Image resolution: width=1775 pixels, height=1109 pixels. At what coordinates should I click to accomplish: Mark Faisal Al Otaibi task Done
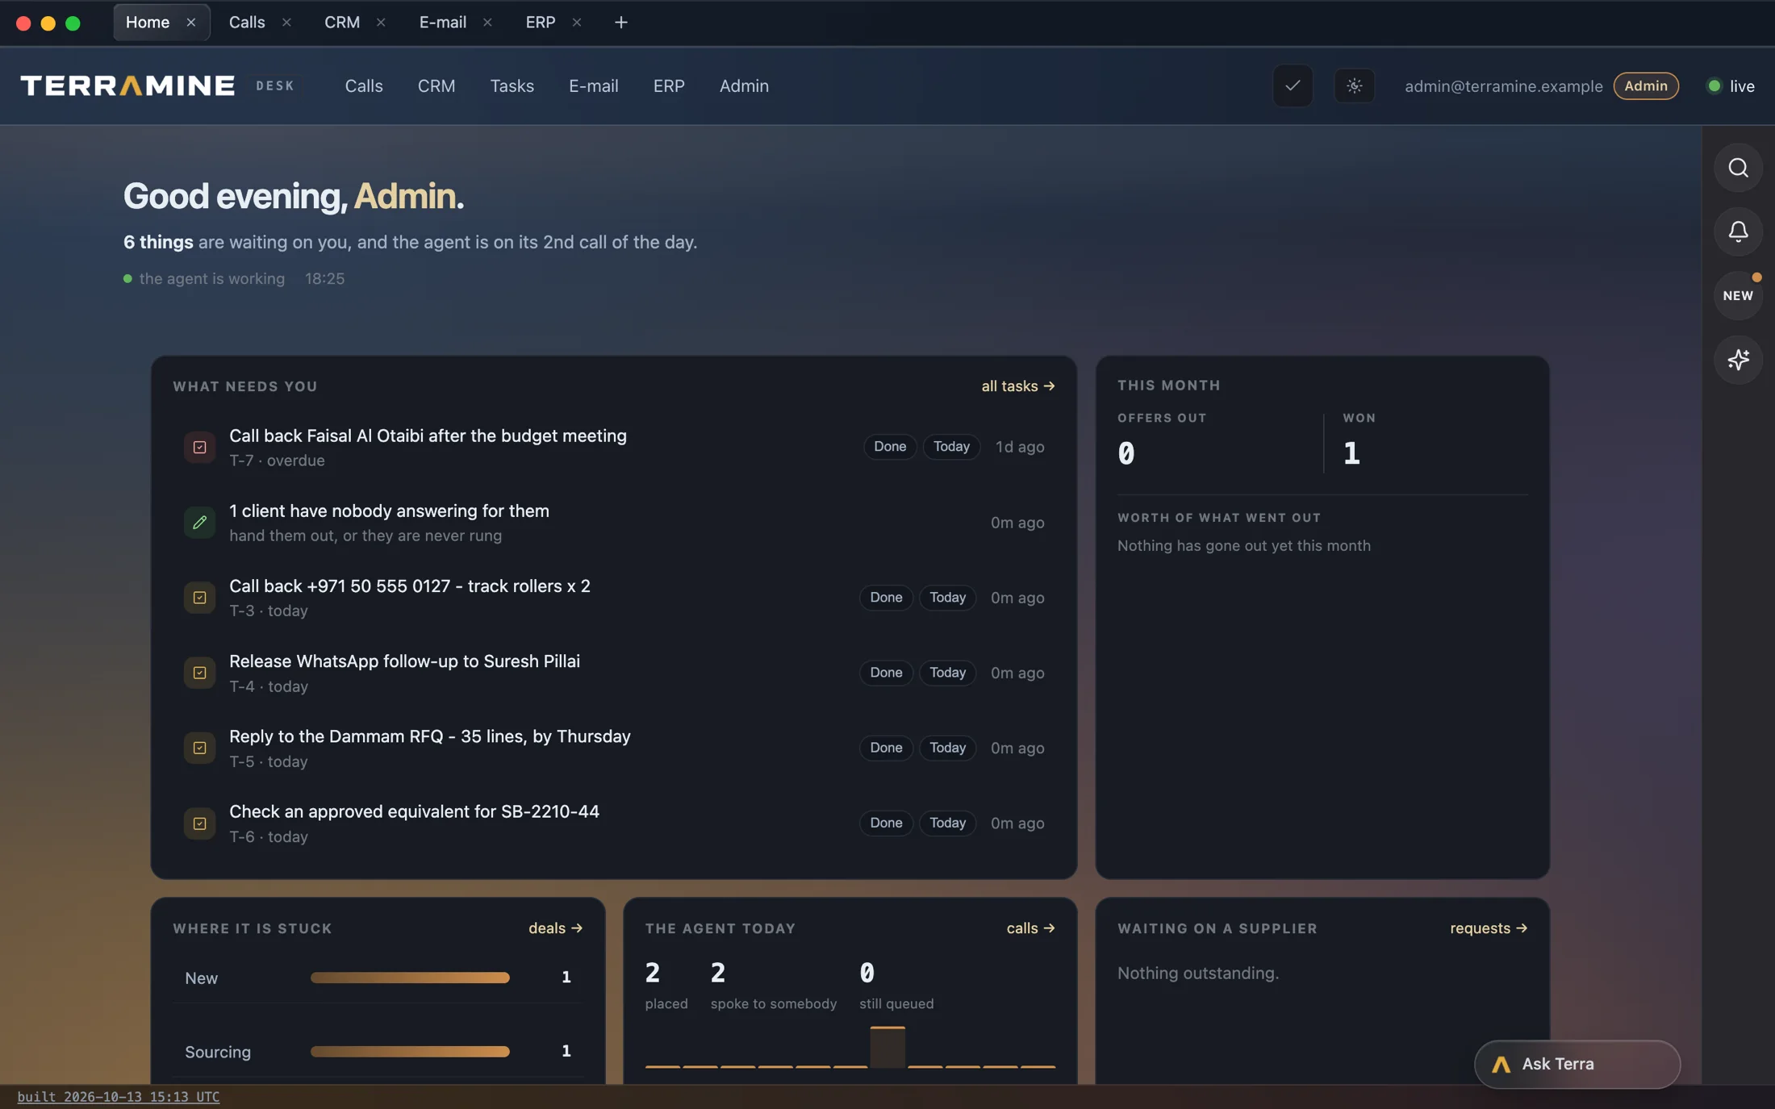890,447
